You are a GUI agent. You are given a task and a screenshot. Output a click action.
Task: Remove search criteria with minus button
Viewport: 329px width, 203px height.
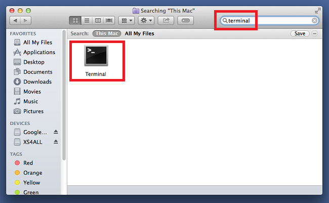[314, 33]
